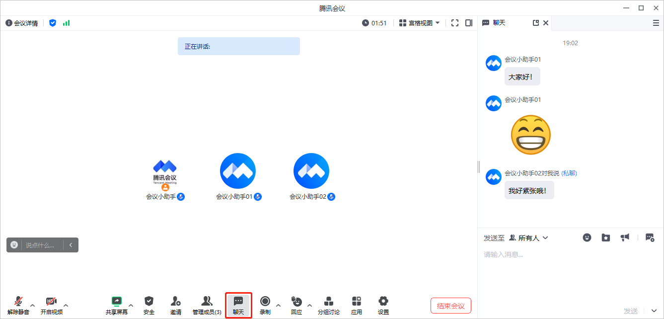Click the 说点什么 quick message field
The height and width of the screenshot is (319, 664).
[x=41, y=245]
